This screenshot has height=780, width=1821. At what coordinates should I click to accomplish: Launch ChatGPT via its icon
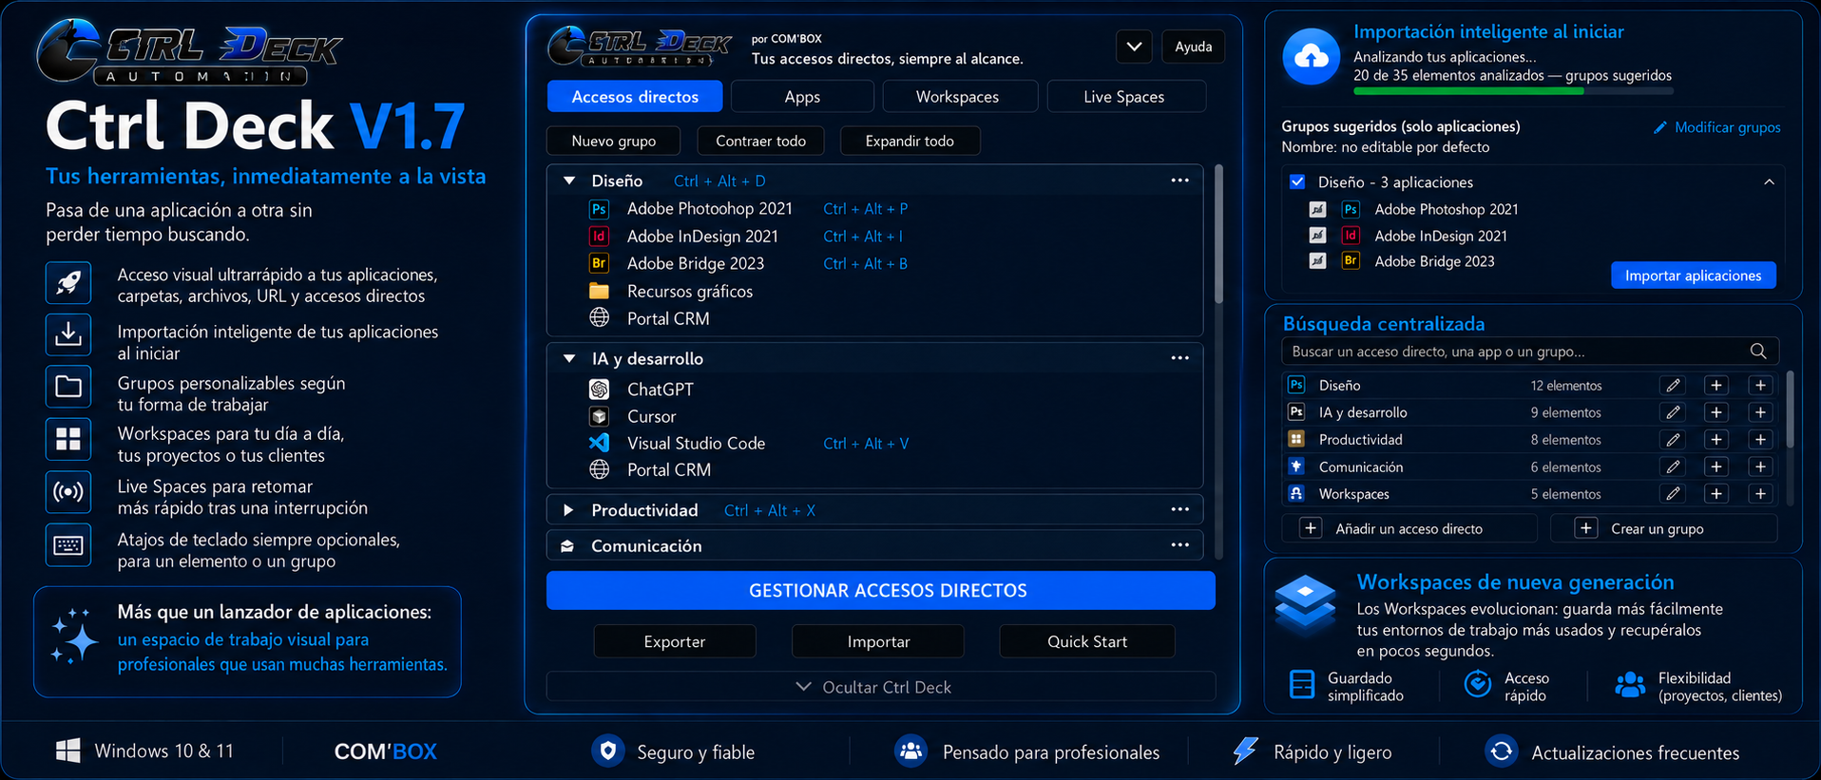pyautogui.click(x=599, y=390)
